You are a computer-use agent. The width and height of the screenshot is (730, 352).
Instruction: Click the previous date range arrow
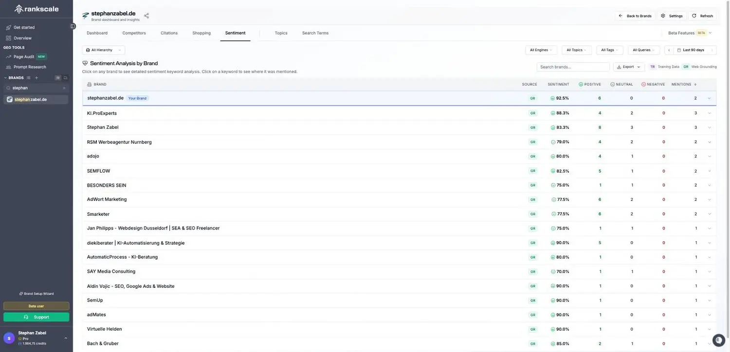point(669,50)
